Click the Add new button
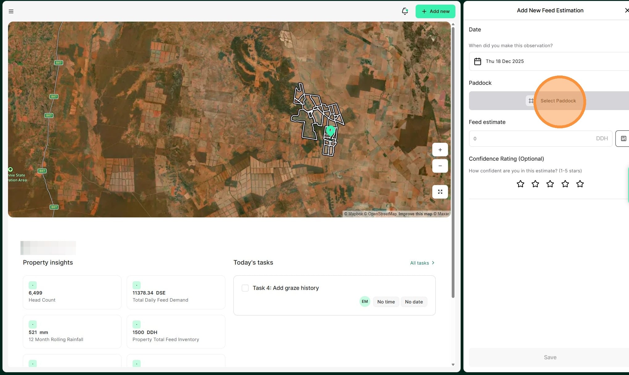 click(x=435, y=11)
